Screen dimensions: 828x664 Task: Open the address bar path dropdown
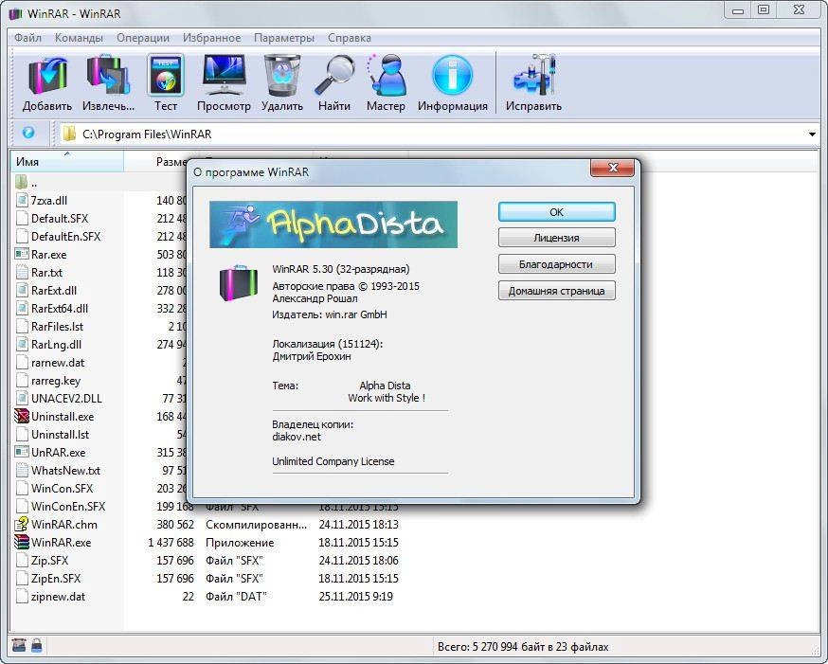tap(812, 135)
